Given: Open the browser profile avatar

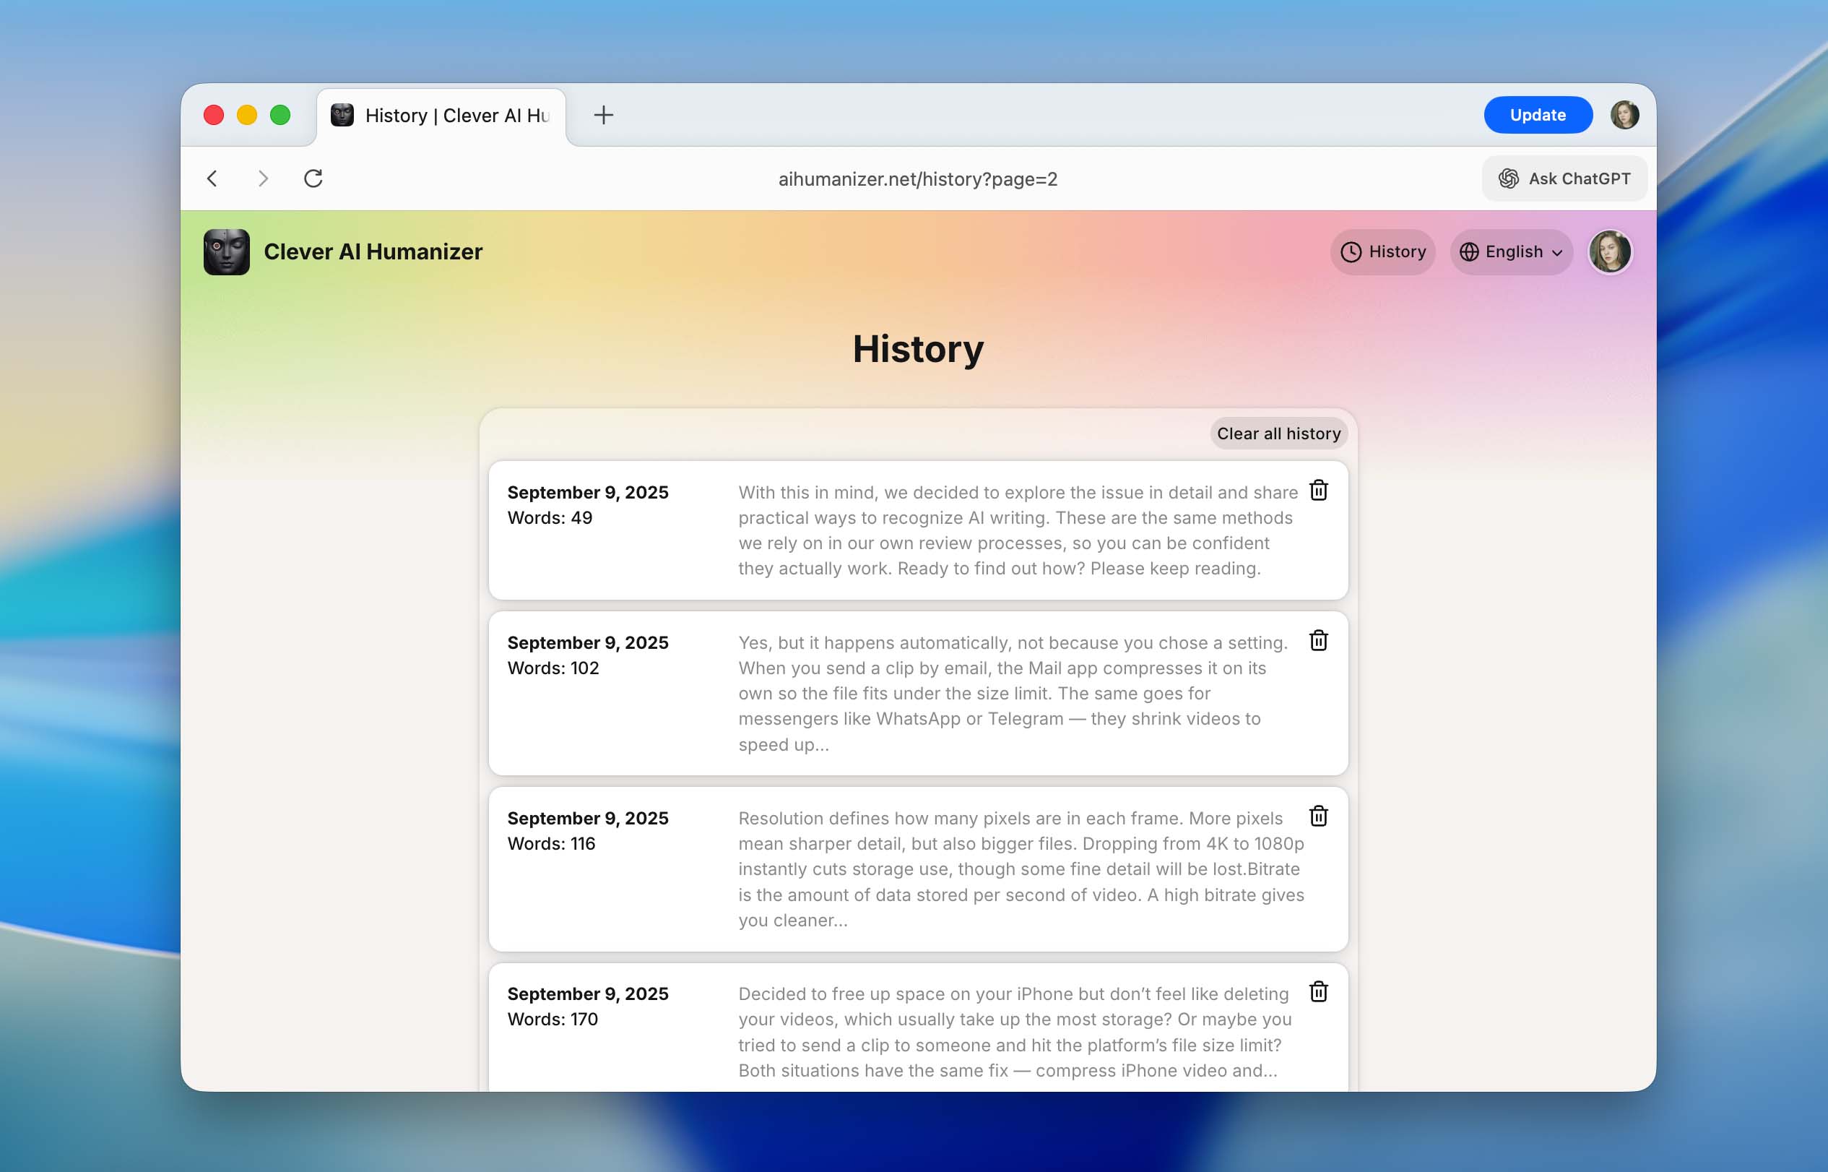Looking at the screenshot, I should pyautogui.click(x=1624, y=115).
